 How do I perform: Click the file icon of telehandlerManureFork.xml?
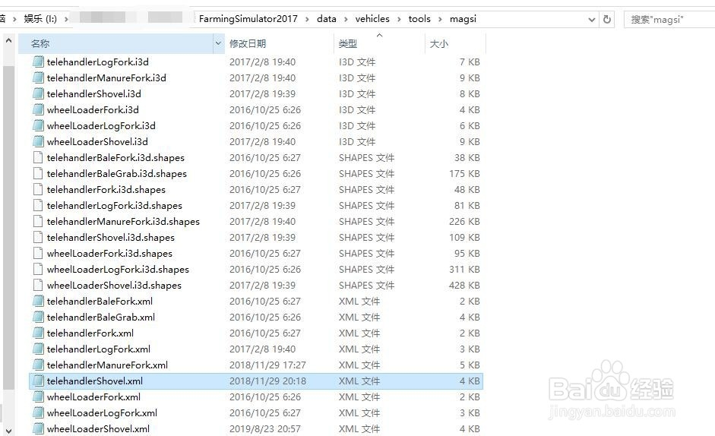[38, 365]
